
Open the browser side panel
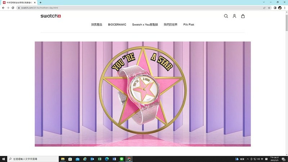[x=275, y=8]
